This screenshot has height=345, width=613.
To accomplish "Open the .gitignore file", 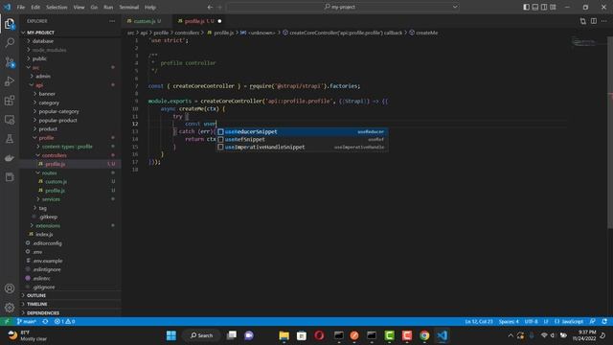I will (71, 287).
